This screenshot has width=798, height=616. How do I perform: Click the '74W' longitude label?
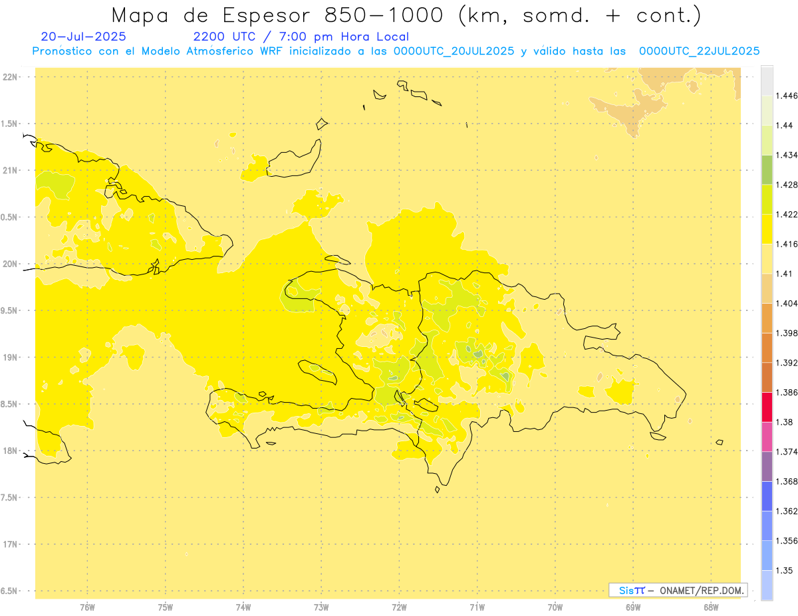point(243,607)
